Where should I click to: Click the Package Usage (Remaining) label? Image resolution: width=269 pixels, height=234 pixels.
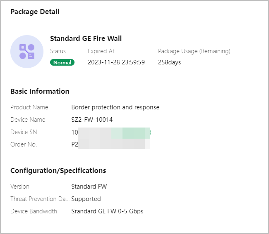194,51
